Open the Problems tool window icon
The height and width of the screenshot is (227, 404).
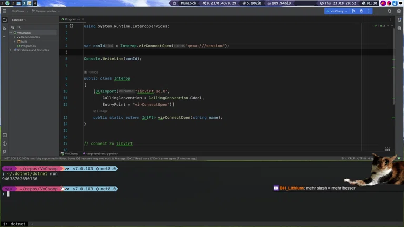coord(5,143)
